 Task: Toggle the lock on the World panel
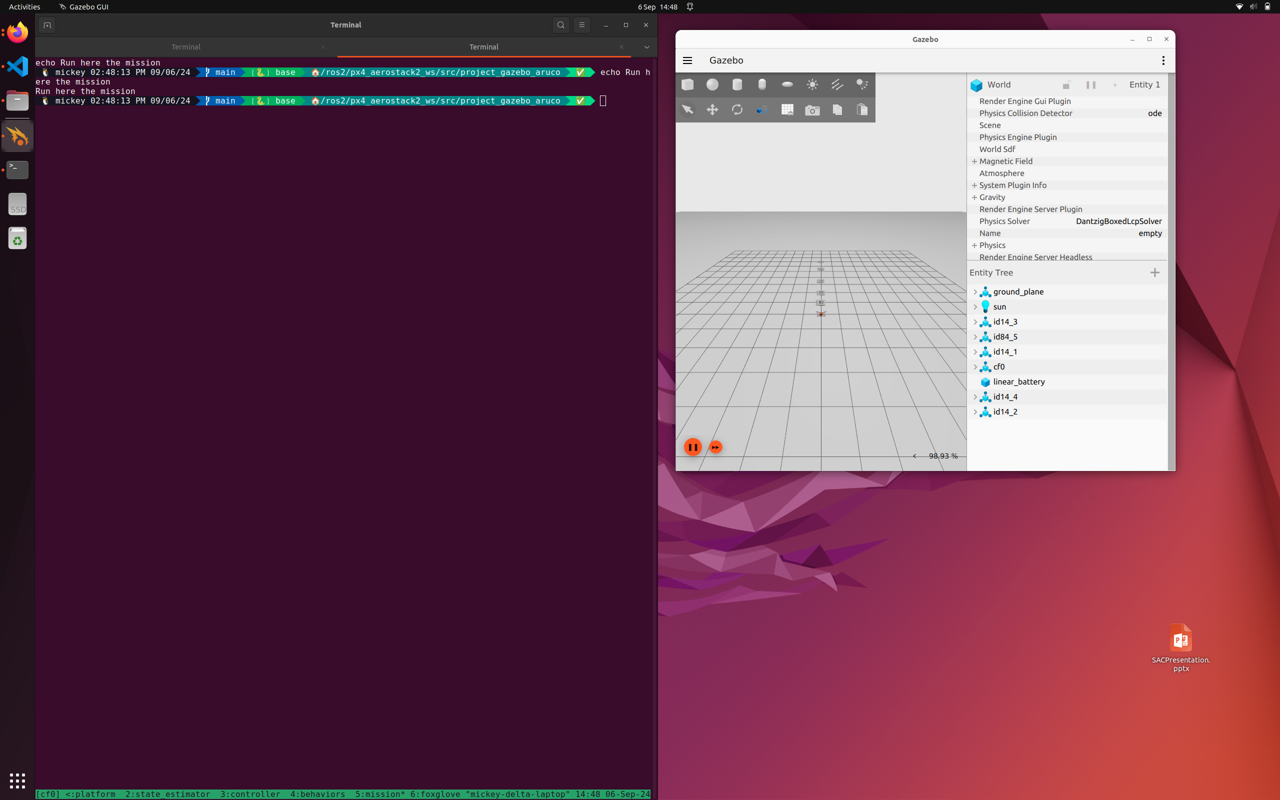point(1066,84)
